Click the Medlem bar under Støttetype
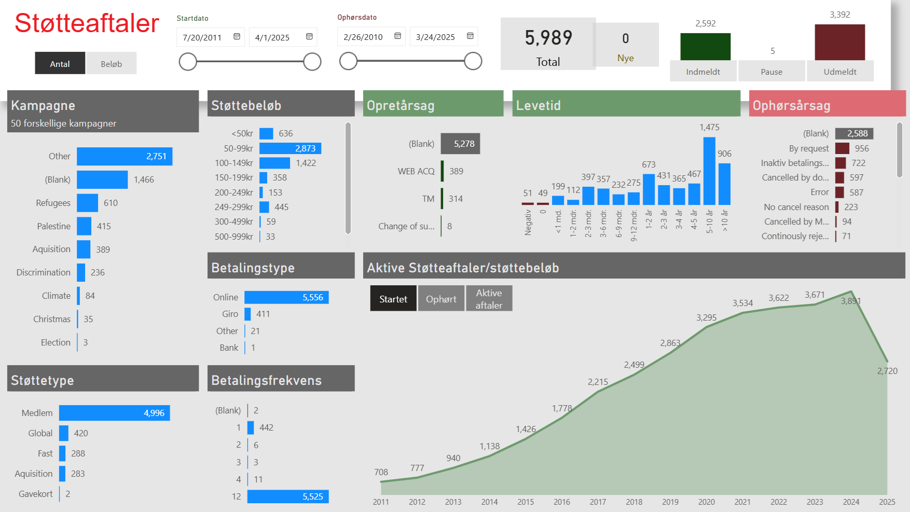This screenshot has height=512, width=910. 114,413
